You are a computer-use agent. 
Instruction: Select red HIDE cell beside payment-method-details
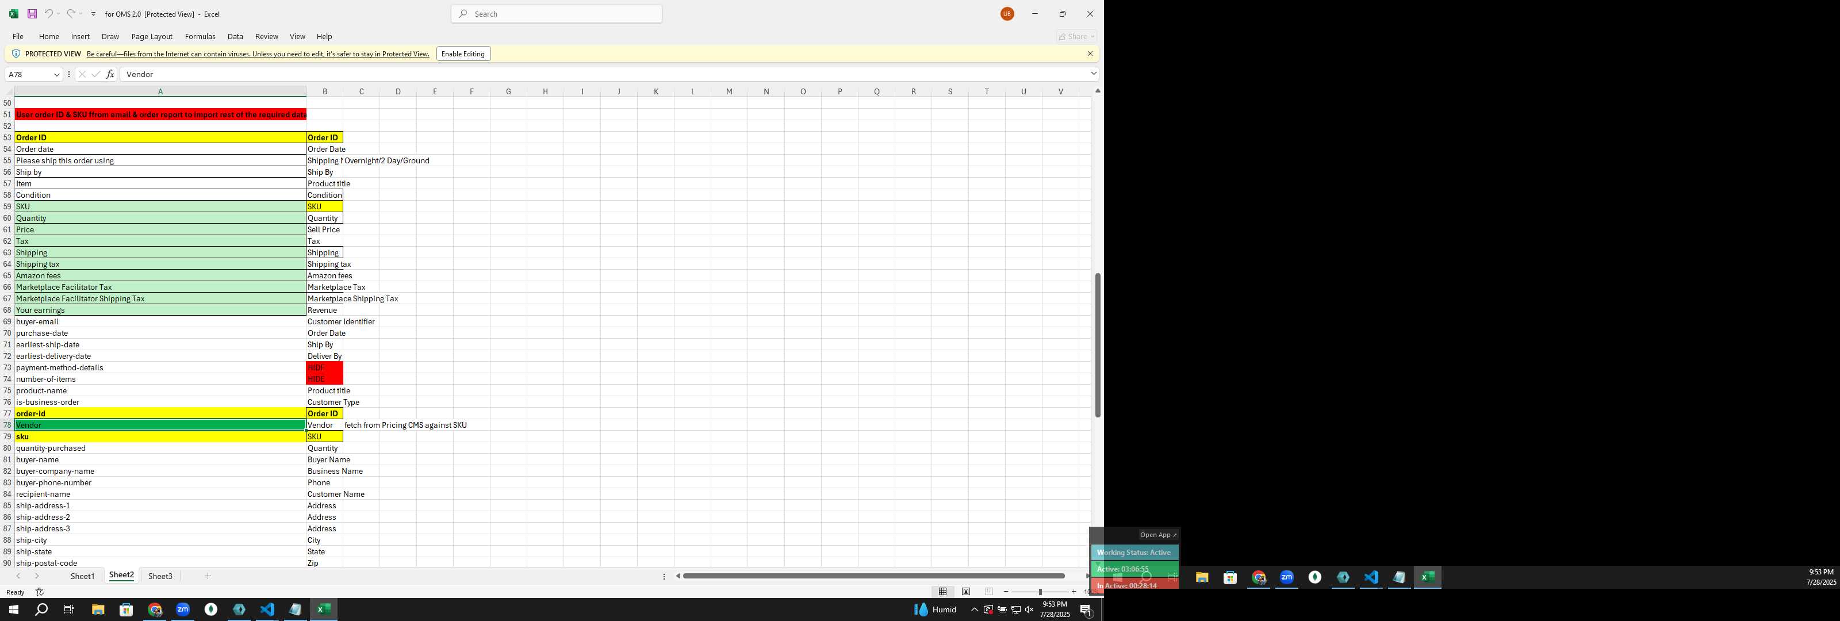[324, 367]
